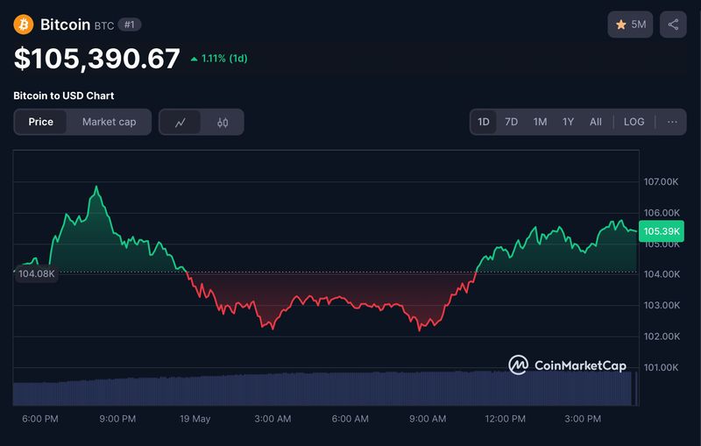The image size is (701, 446).
Task: Click the 12:00 PM time label
Action: 506,419
